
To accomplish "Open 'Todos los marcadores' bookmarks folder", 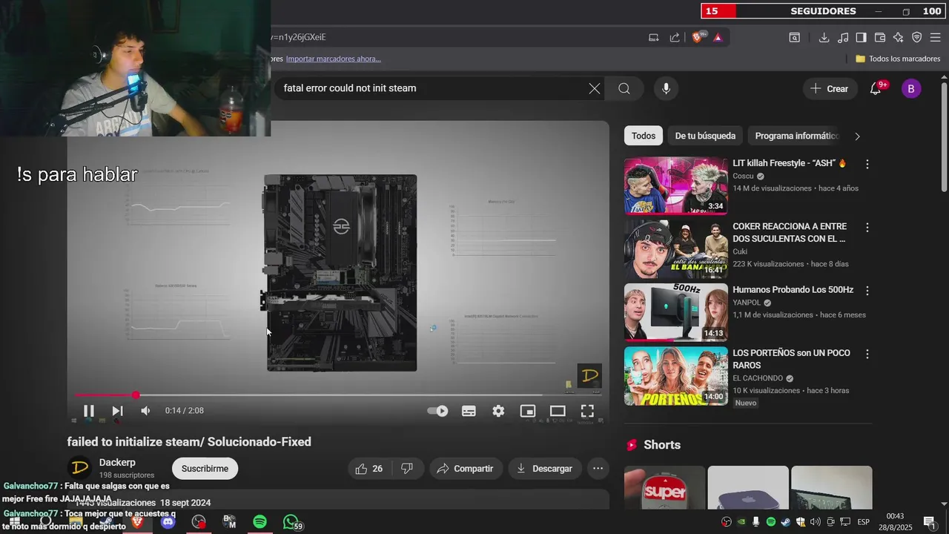I will (x=898, y=59).
